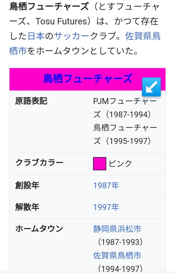
Task: Click the 解散年 row label
Action: click(x=27, y=208)
